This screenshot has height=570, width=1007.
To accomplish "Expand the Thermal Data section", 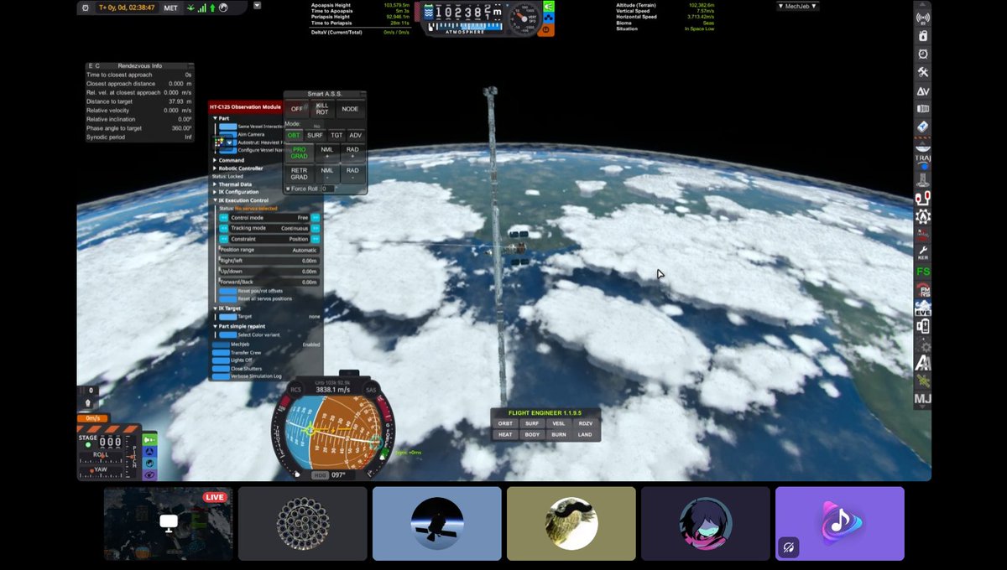I will (x=215, y=184).
